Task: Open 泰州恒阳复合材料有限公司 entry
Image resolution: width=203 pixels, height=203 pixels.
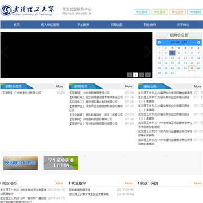Action: (94, 101)
